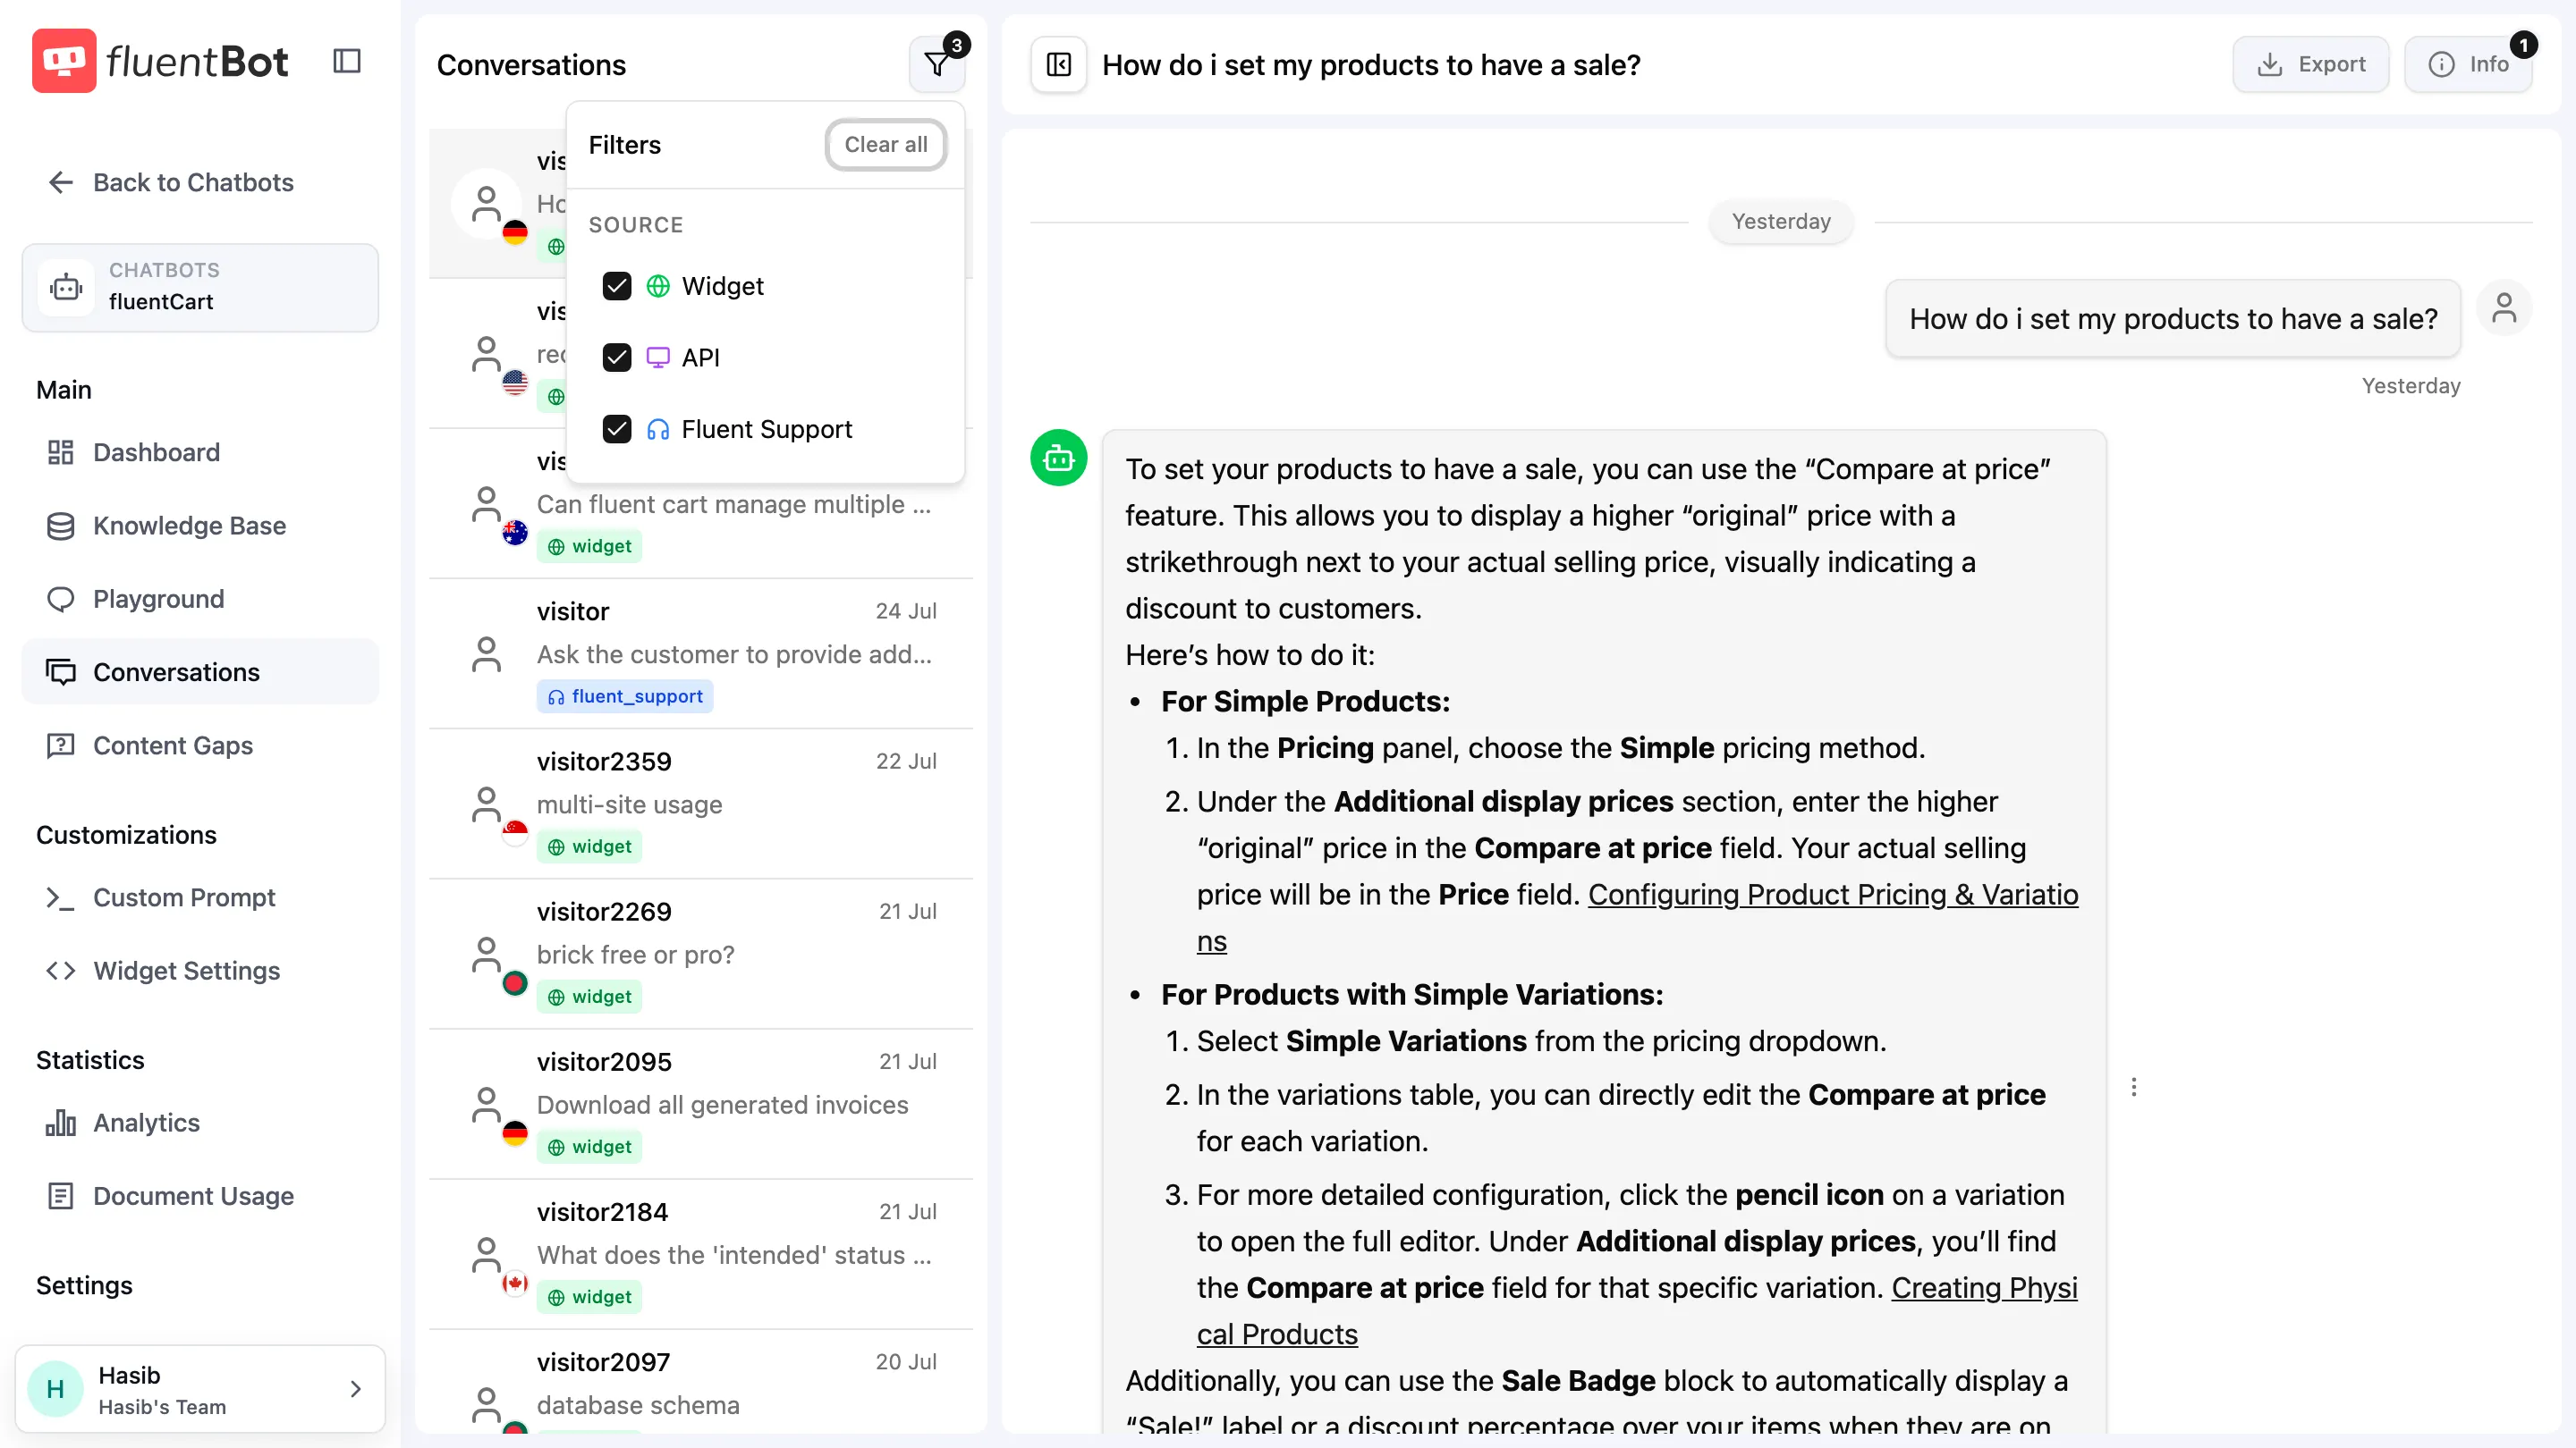Collapse the conversation list panel icon

[x=1059, y=64]
